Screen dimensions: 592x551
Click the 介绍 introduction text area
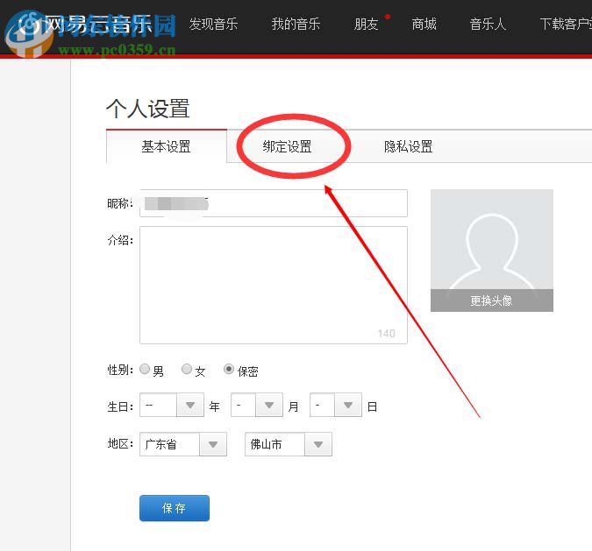(274, 285)
